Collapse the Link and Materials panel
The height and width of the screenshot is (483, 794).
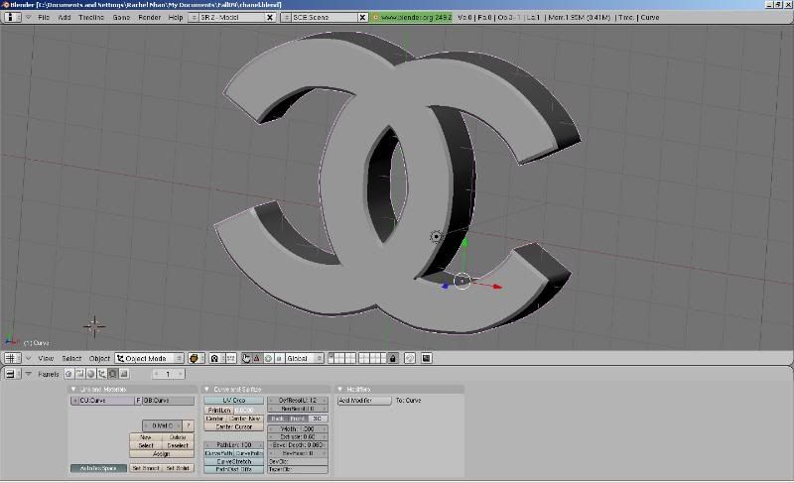(73, 389)
